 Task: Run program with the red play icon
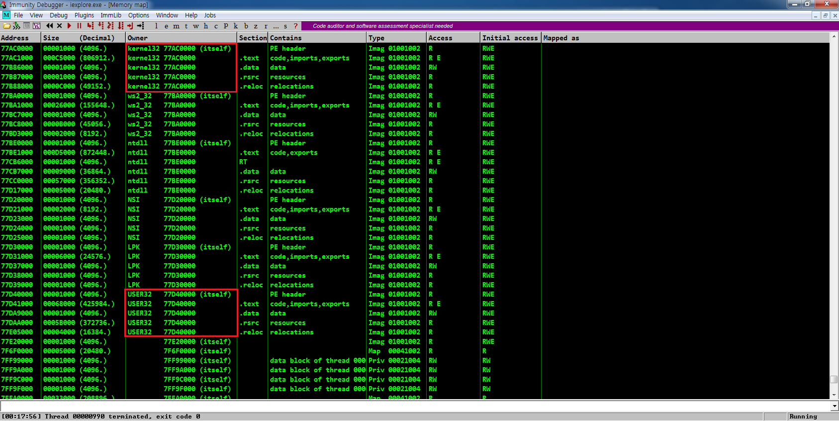(x=69, y=26)
